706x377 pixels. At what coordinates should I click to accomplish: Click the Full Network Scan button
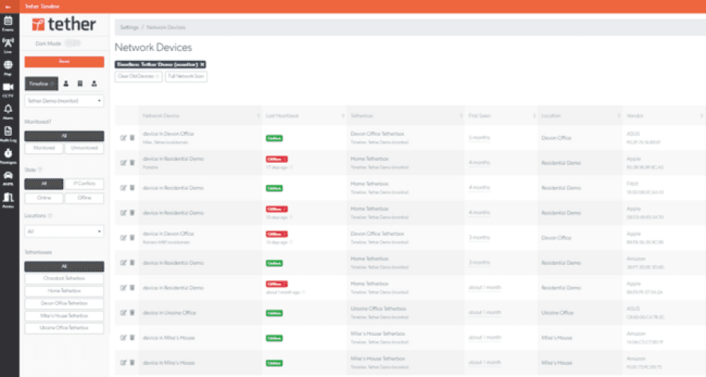(186, 77)
